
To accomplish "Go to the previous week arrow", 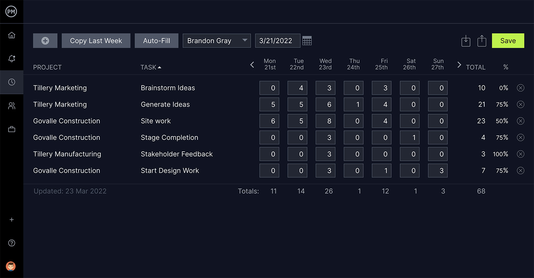I will click(252, 65).
